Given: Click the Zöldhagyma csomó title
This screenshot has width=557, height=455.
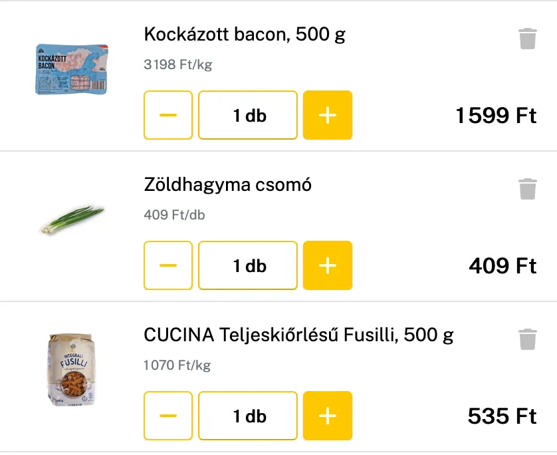Looking at the screenshot, I should coord(227,185).
